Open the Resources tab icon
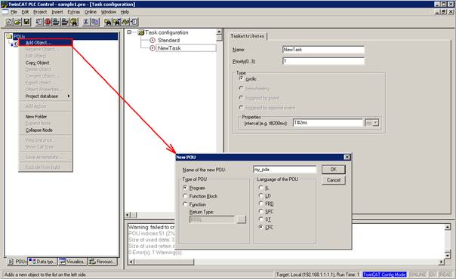The width and height of the screenshot is (456, 279). coord(92,262)
